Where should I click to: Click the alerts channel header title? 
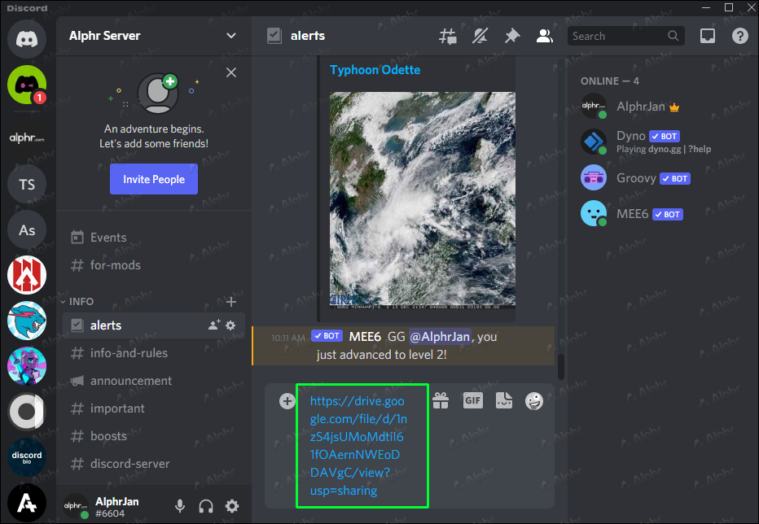tap(307, 36)
